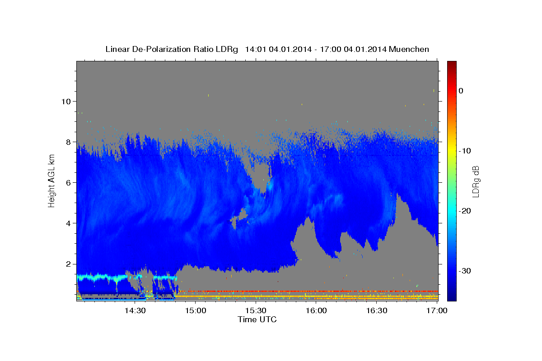542x361 pixels.
Task: Click the 15:00 time tick label
Action: (196, 310)
